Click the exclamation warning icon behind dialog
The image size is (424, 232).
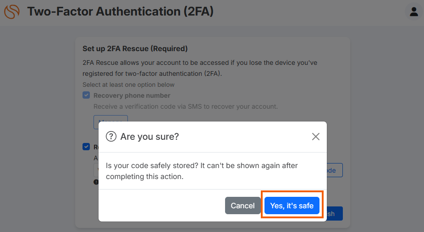(x=96, y=182)
